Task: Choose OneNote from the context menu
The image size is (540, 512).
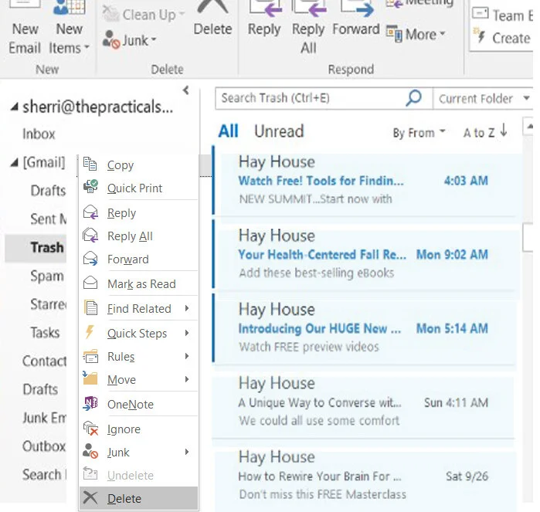Action: [x=138, y=404]
